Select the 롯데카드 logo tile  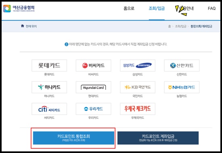pos(49,65)
